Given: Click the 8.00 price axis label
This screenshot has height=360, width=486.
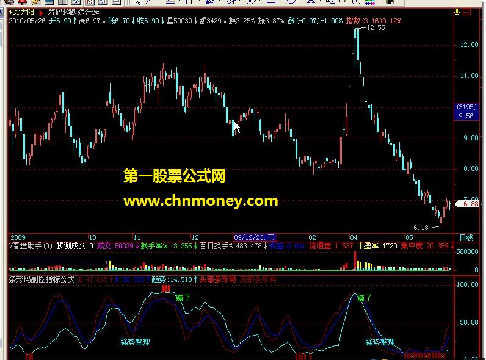Looking at the screenshot, I should [x=471, y=169].
